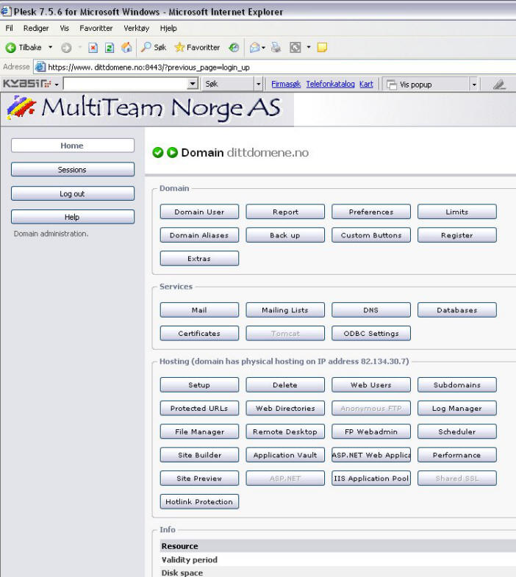Click the Back up button
Screen dimensions: 516x577
(285, 235)
